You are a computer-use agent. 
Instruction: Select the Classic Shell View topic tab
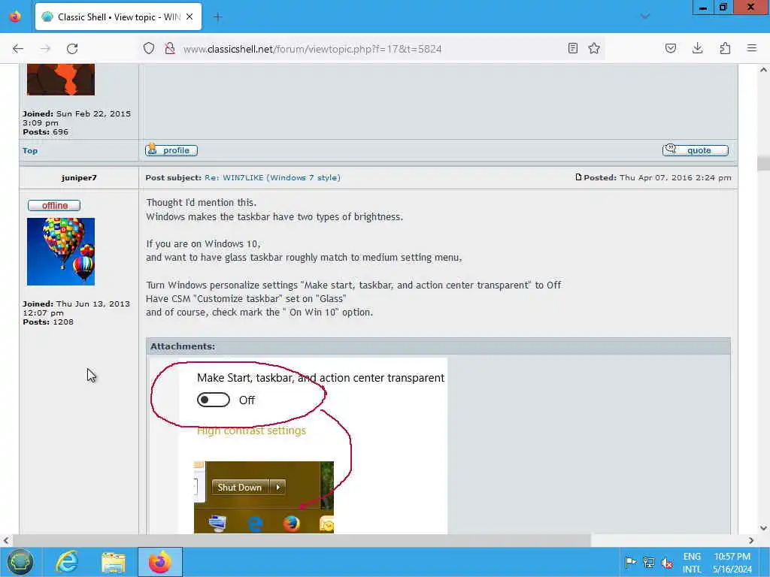(x=118, y=17)
